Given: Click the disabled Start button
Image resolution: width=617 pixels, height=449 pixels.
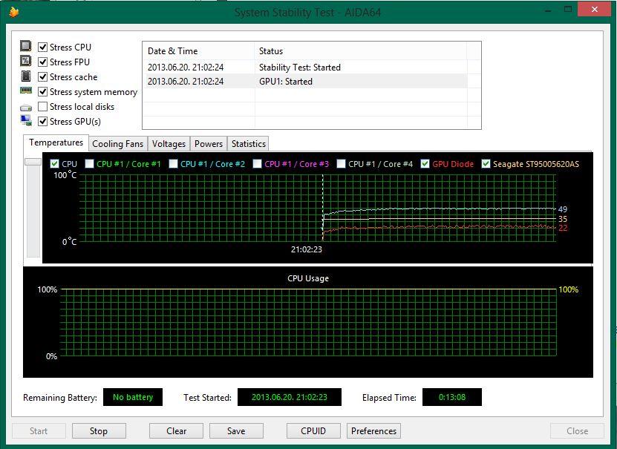Looking at the screenshot, I should [x=39, y=431].
